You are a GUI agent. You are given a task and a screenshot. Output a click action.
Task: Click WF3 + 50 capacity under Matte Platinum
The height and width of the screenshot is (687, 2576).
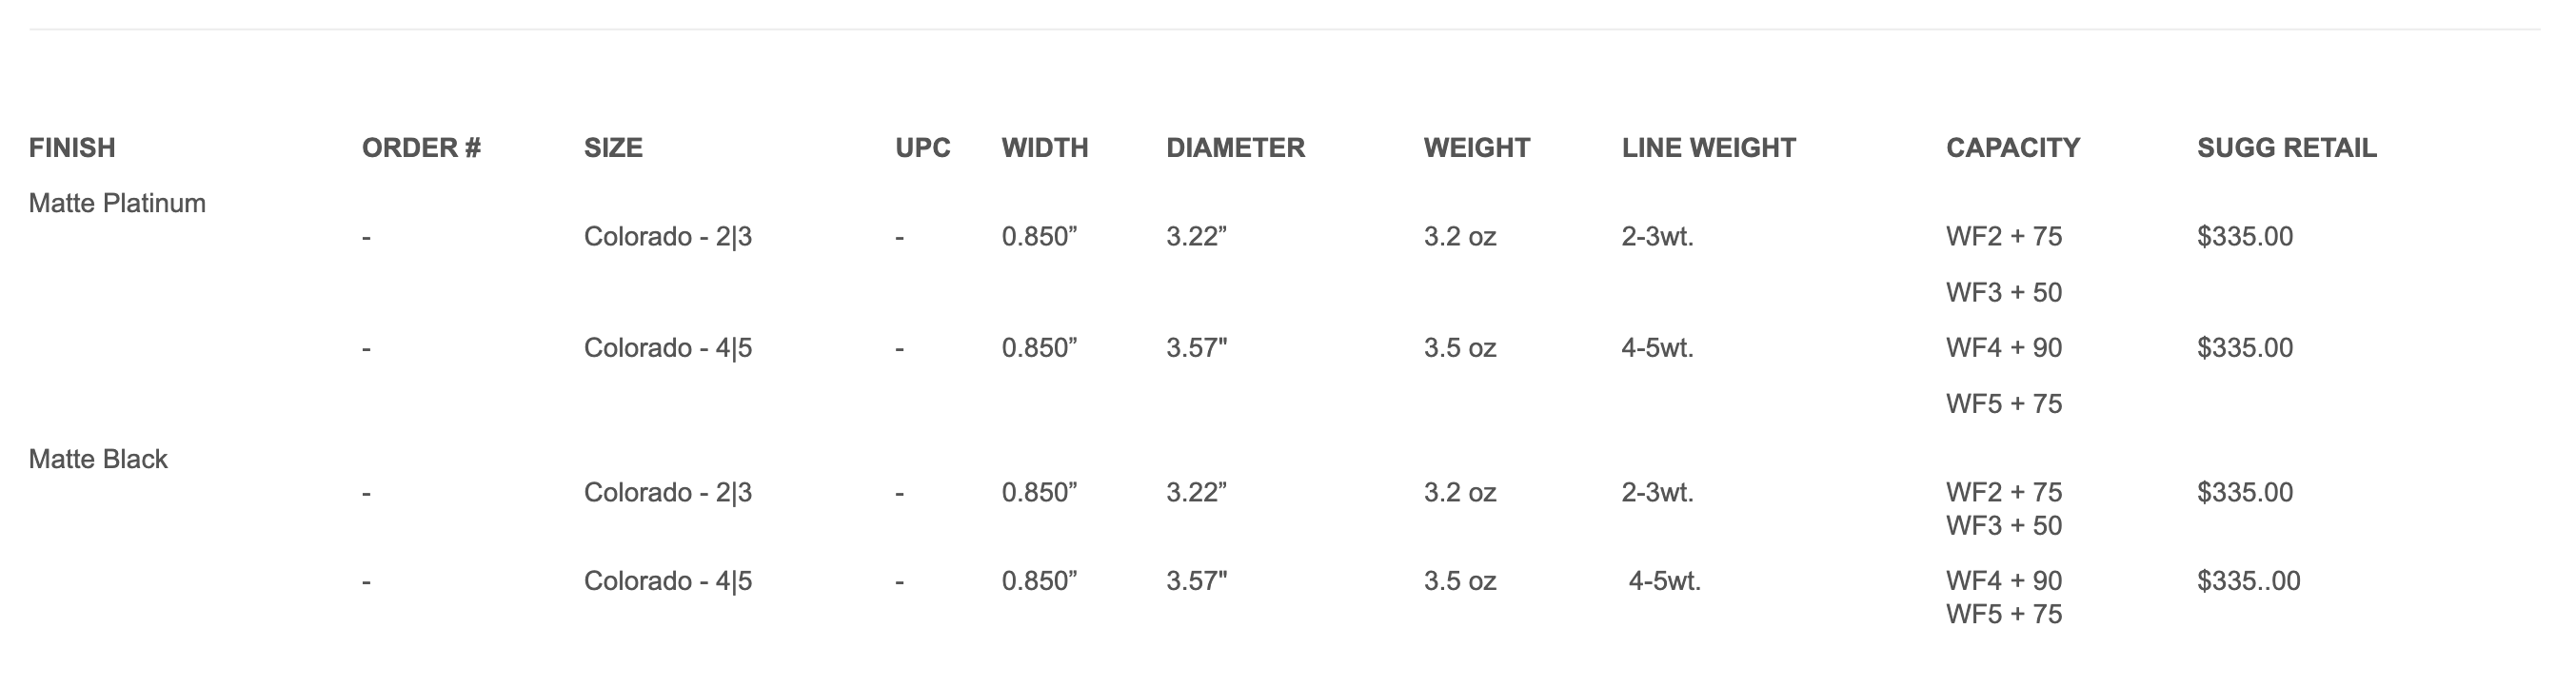2004,293
